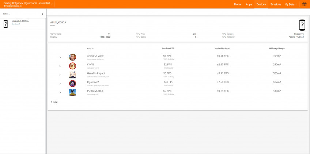Click the 1080 x 2322 display value

click(x=105, y=37)
